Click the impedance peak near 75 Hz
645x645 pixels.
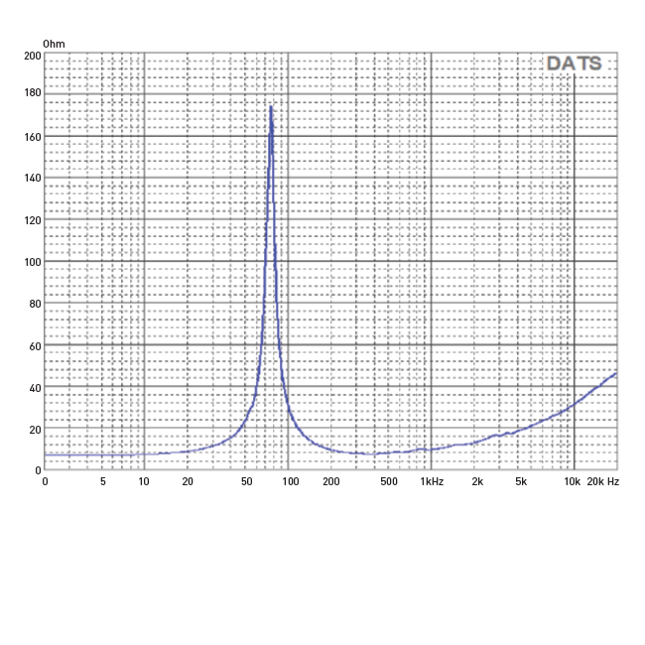pos(271,107)
